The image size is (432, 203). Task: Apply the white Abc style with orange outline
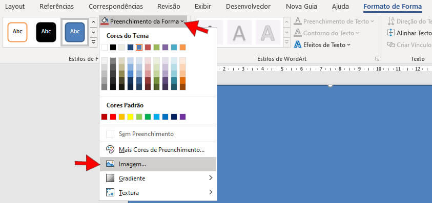17,32
